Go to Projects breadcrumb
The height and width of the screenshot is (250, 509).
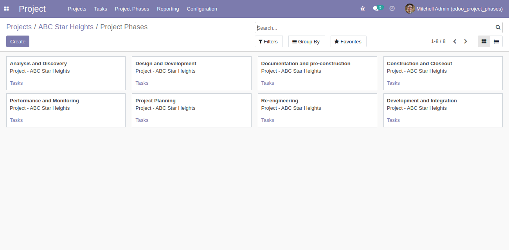click(x=19, y=27)
